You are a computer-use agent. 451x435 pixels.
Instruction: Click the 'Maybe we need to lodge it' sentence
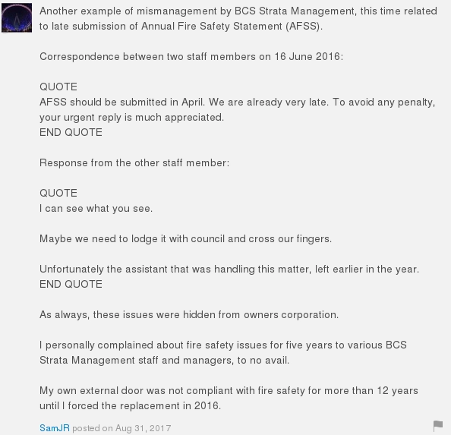(185, 239)
